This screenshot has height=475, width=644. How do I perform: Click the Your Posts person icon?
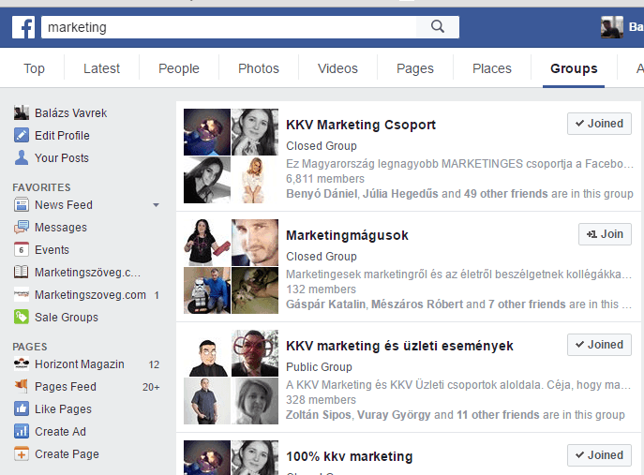(x=22, y=157)
